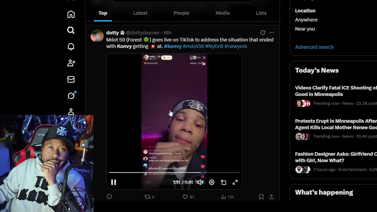Viewport: 377px width, 212px height.
Task: Repost dotty's post with the repost icon
Action: point(149,197)
